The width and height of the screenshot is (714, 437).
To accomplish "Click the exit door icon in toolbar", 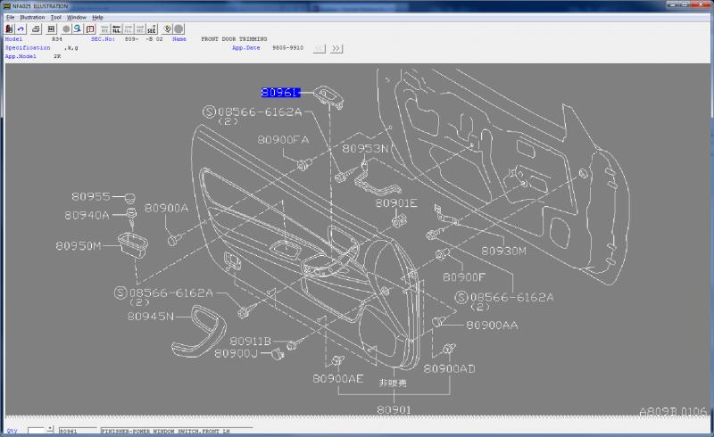I will tap(9, 29).
